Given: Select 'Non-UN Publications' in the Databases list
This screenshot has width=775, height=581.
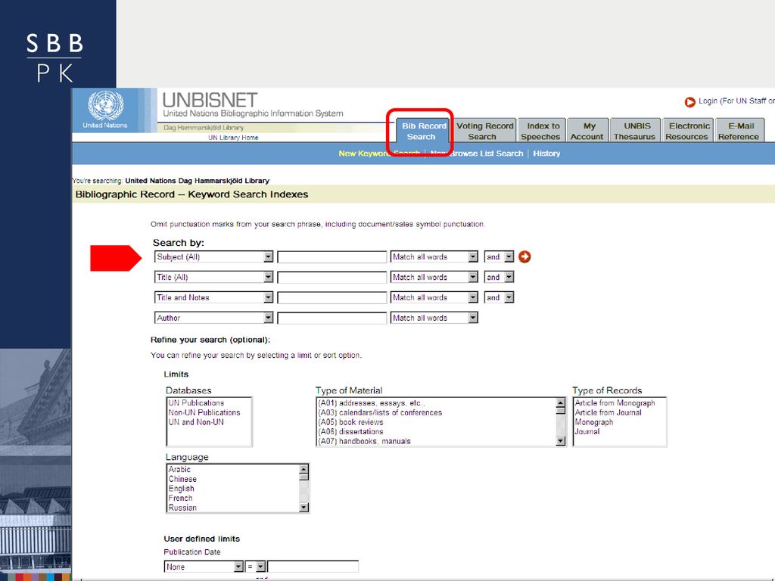Looking at the screenshot, I should coord(204,412).
